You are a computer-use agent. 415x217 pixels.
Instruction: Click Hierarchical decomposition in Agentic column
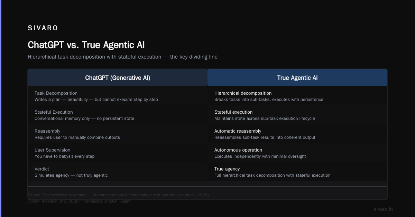pos(297,96)
